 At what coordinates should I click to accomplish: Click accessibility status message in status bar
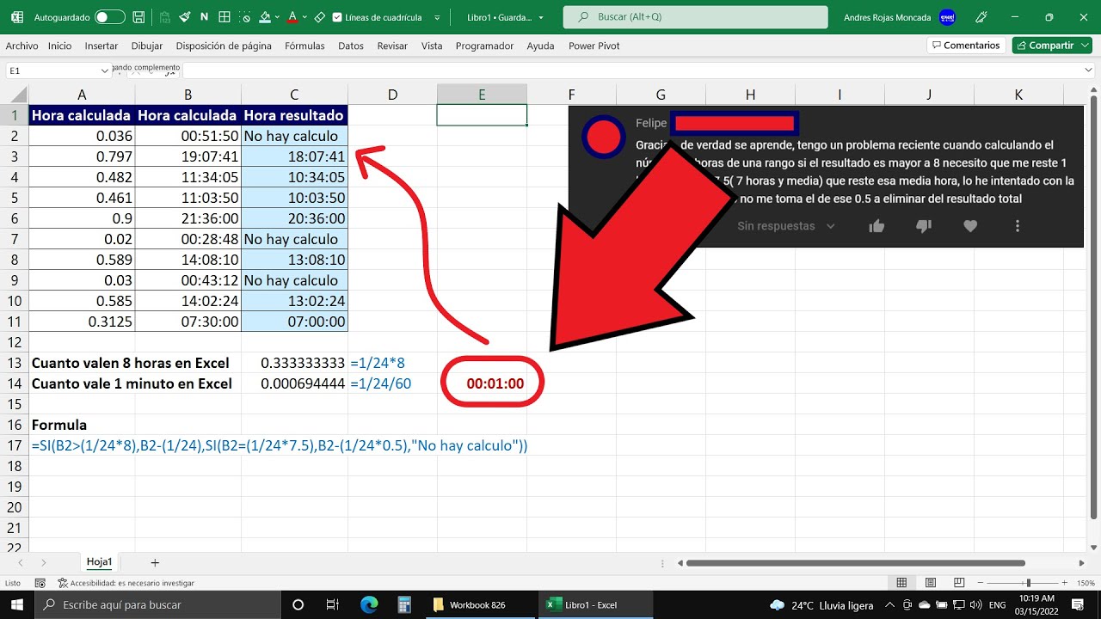point(126,583)
